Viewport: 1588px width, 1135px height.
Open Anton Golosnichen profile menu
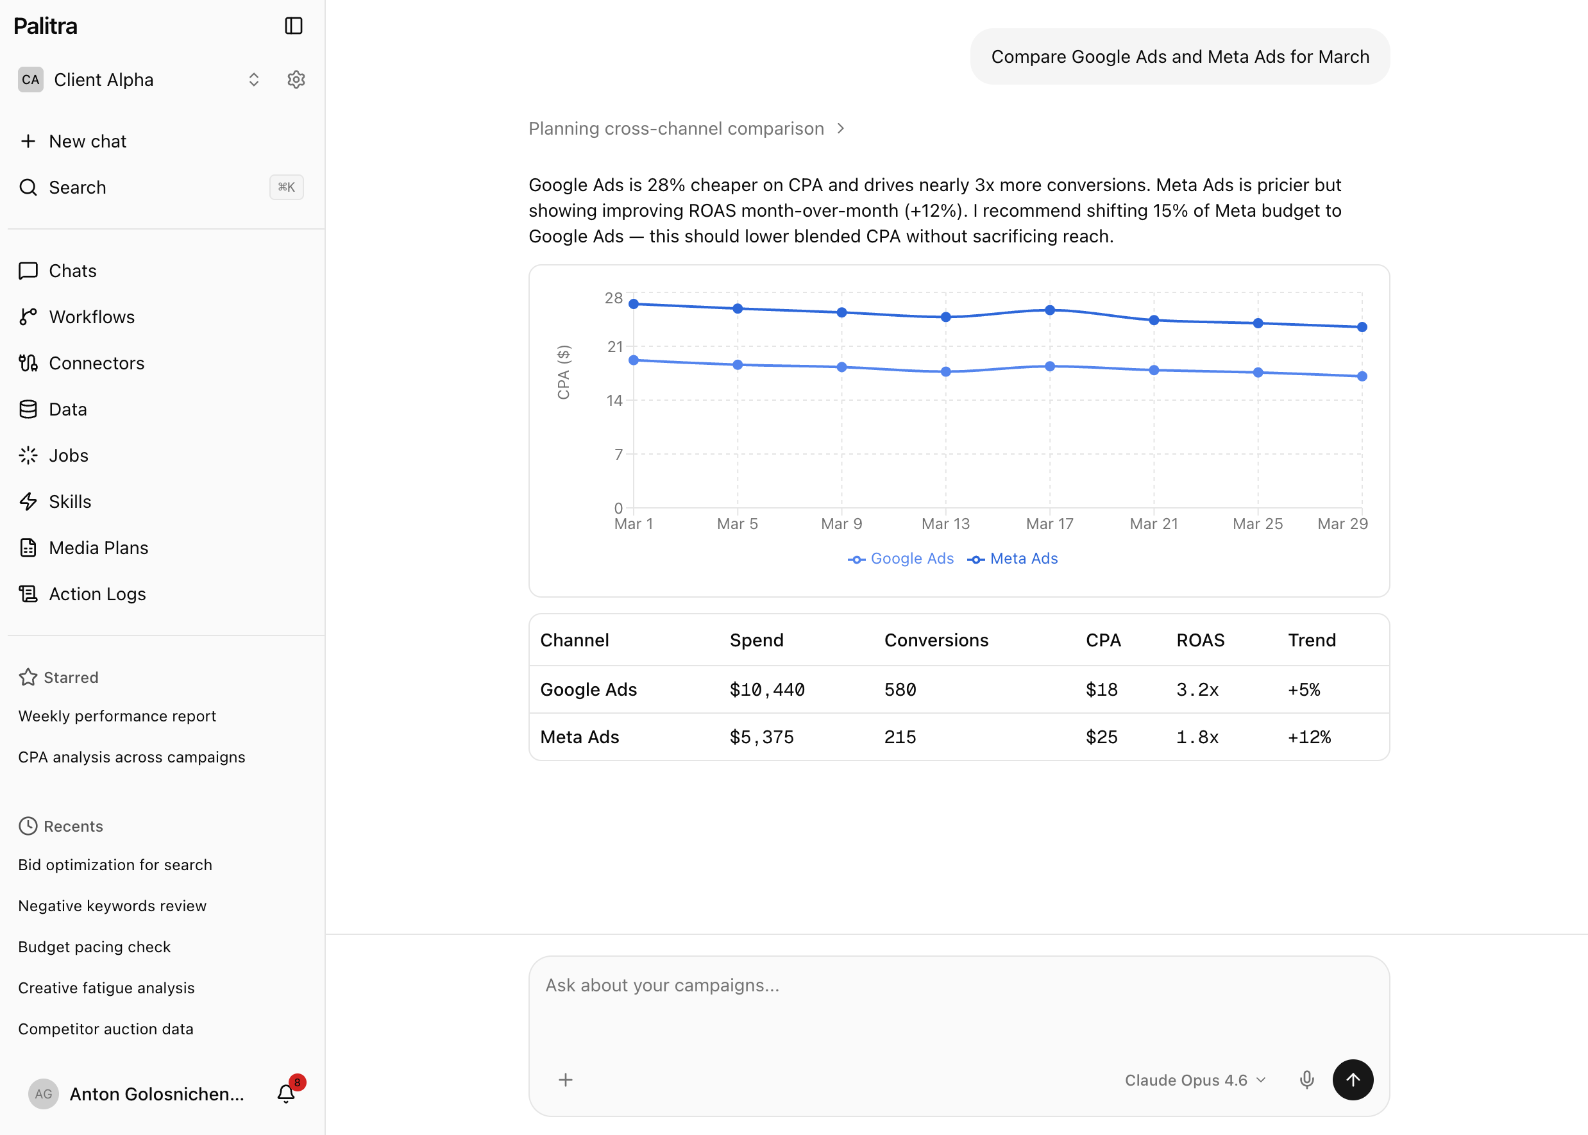click(156, 1094)
